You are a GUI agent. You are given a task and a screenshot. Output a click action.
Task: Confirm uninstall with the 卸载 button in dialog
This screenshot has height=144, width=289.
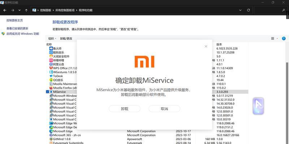(x=124, y=109)
